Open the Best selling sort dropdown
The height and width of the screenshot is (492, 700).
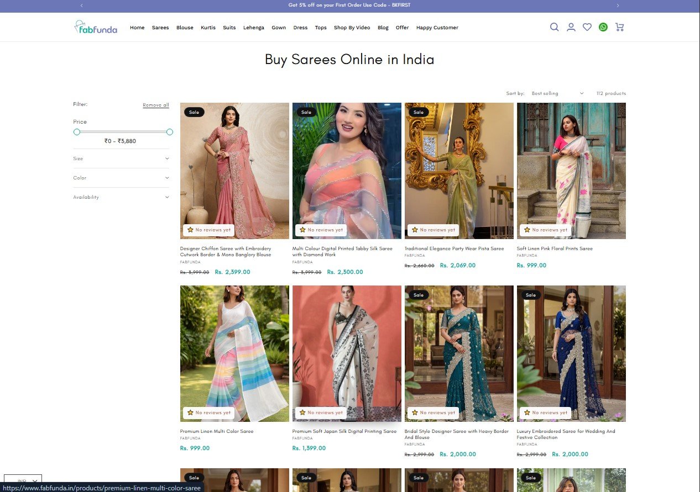point(557,93)
